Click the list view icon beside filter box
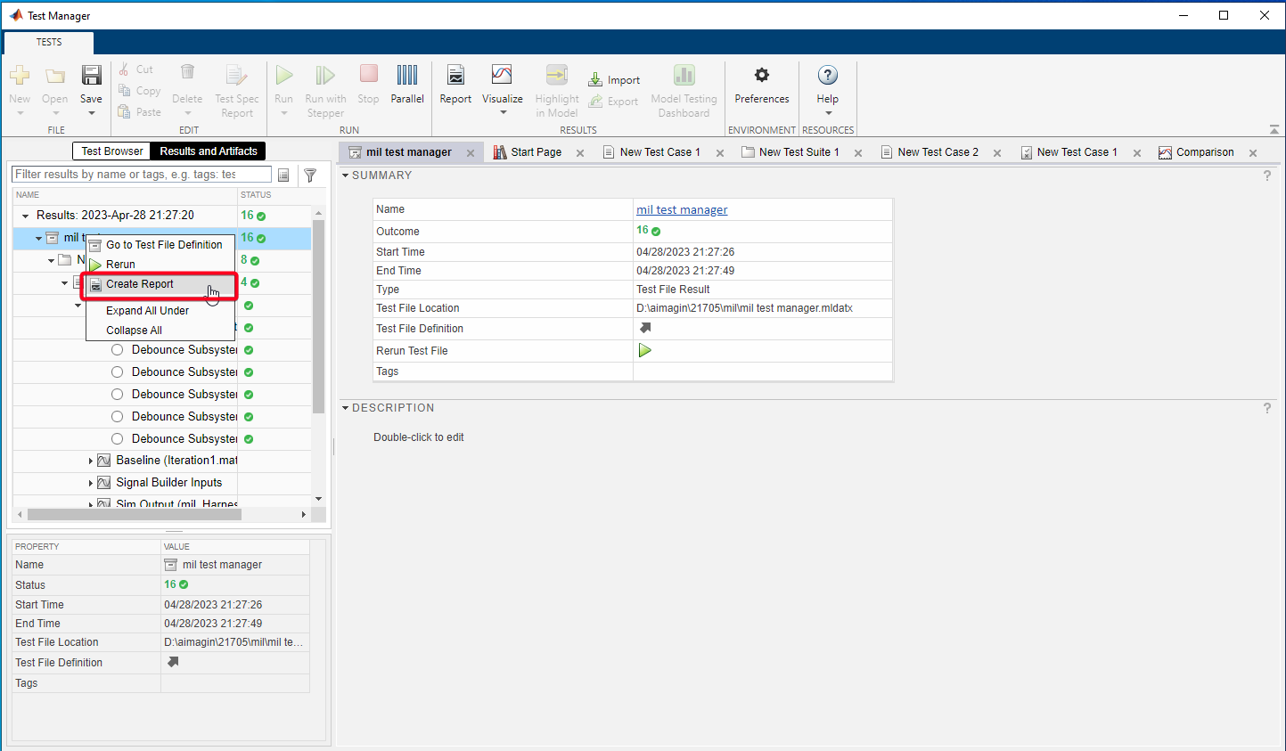This screenshot has height=751, width=1286. [x=283, y=176]
